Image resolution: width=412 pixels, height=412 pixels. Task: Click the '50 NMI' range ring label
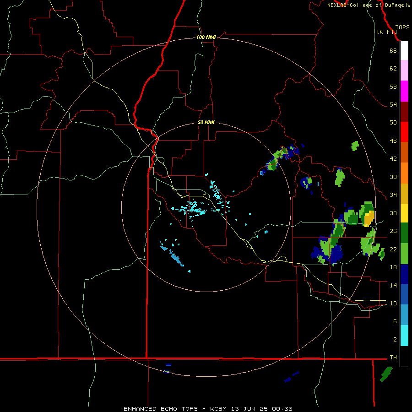[x=206, y=122]
